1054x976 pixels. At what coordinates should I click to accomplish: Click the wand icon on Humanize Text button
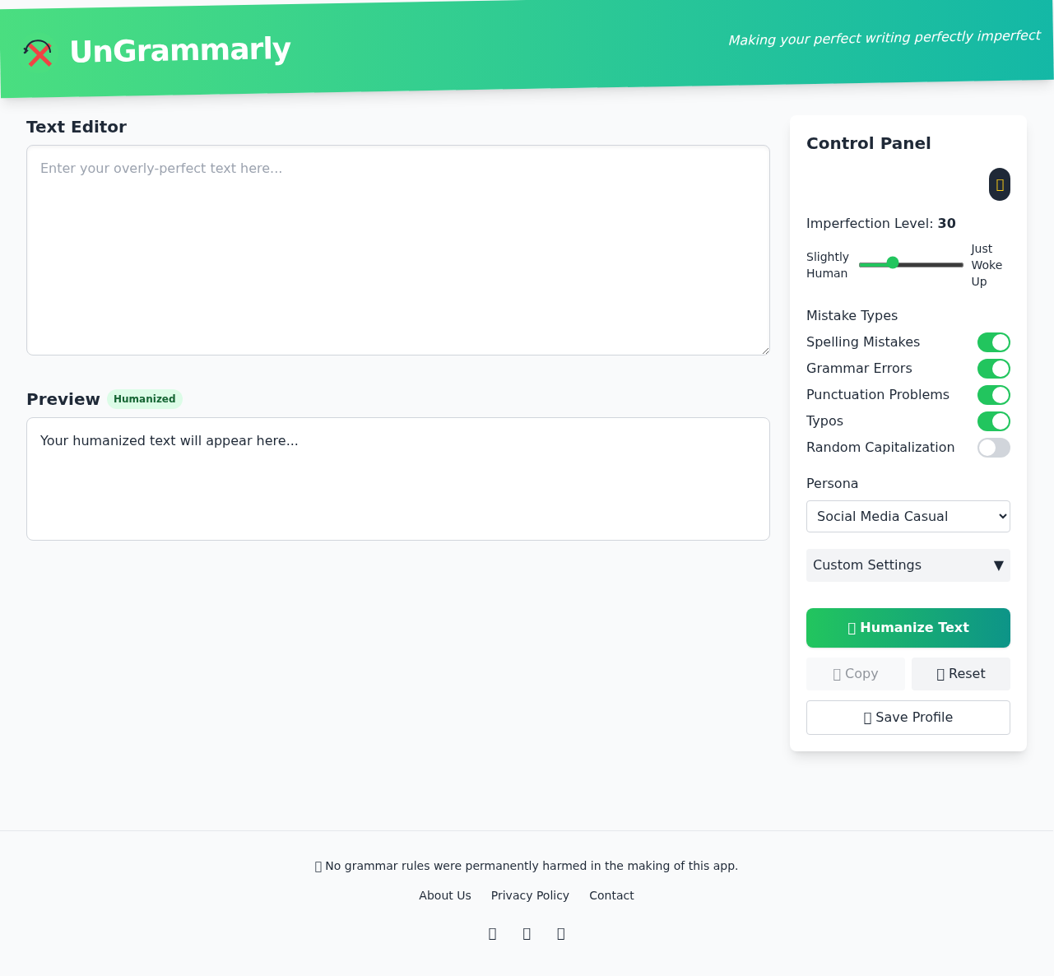click(852, 628)
